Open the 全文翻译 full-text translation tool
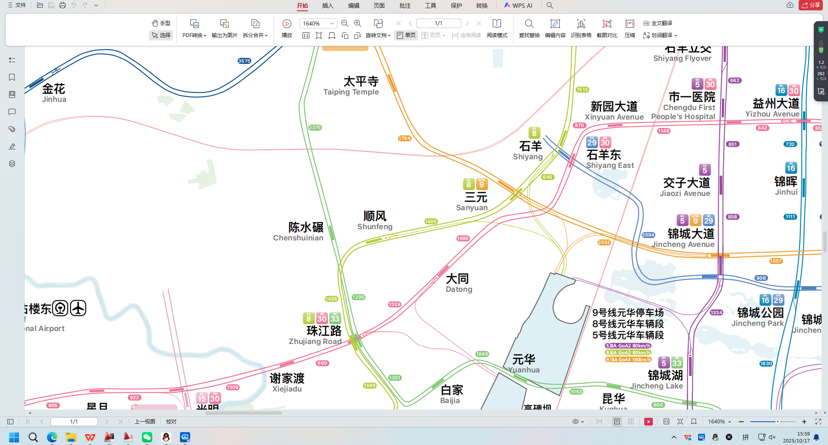The height and width of the screenshot is (445, 828). [x=659, y=23]
